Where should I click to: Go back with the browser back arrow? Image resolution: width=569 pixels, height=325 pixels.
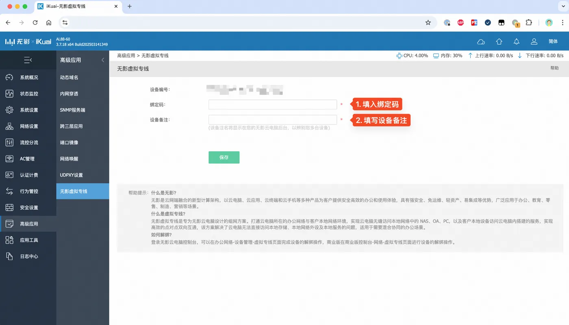[8, 23]
